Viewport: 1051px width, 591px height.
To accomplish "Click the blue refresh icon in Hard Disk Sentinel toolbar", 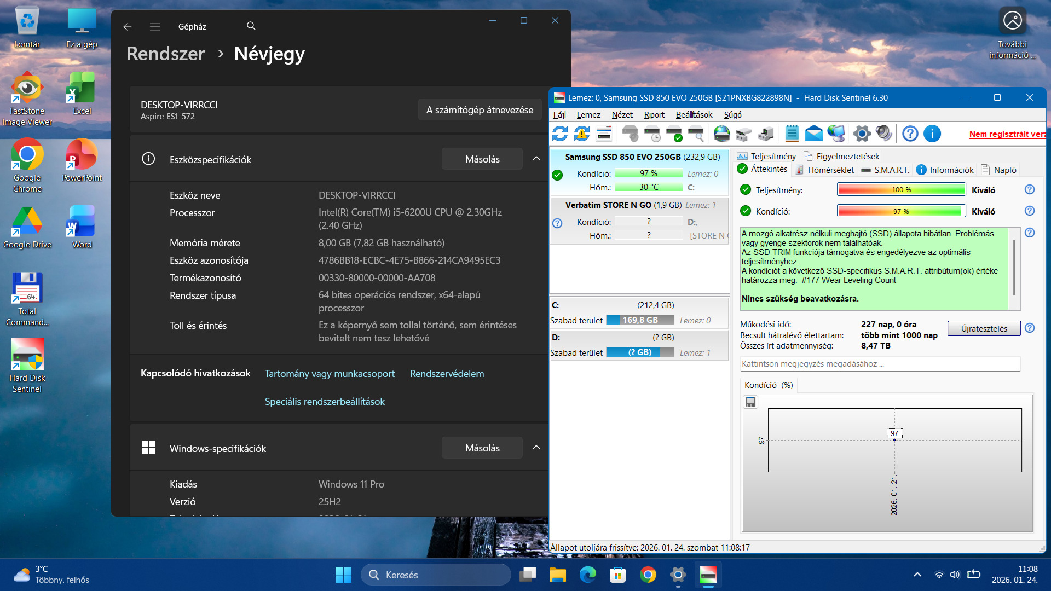I will [x=560, y=134].
